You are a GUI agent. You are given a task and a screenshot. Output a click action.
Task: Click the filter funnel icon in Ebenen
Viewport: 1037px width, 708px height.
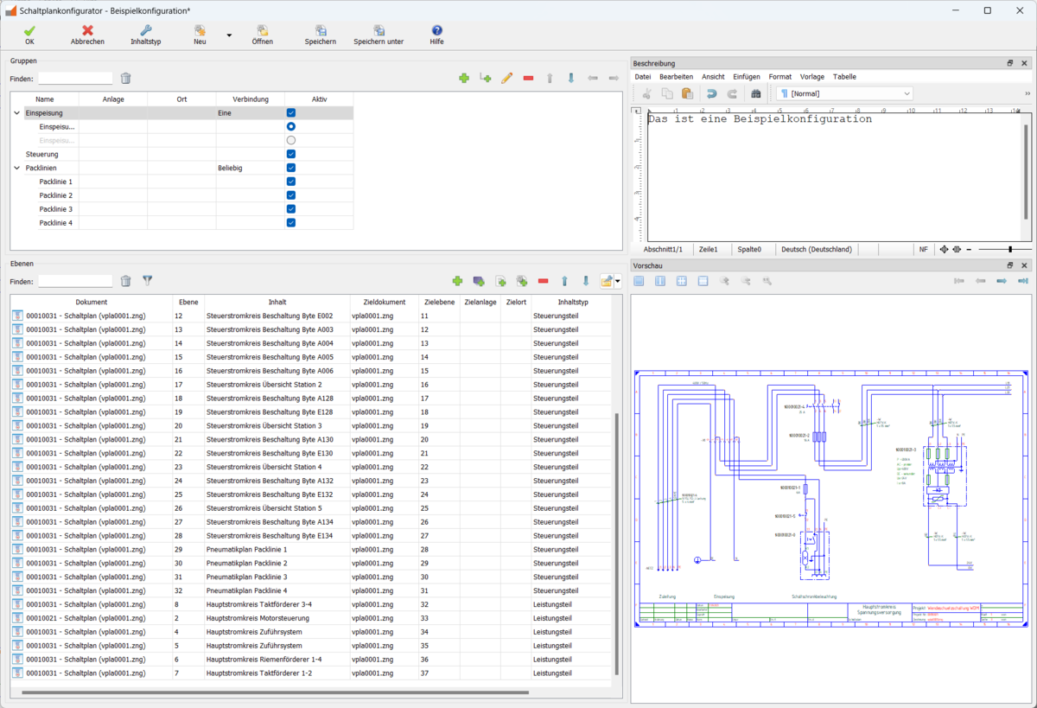[x=147, y=281]
